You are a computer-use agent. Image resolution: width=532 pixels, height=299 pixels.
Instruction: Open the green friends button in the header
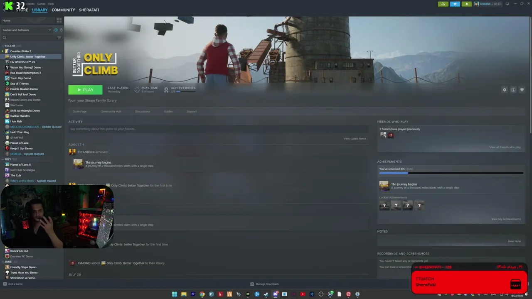pyautogui.click(x=443, y=4)
